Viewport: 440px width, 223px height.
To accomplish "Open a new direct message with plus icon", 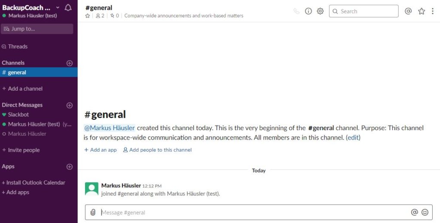I will (x=70, y=105).
